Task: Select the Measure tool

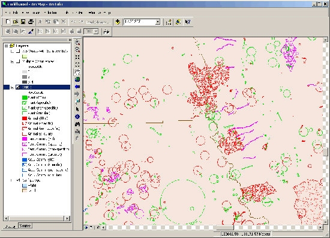Action: pyautogui.click(x=77, y=132)
